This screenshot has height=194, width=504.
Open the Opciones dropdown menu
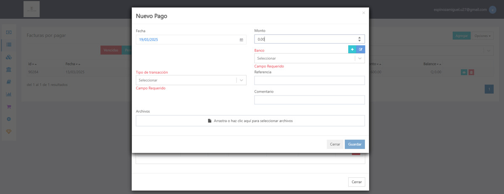483,36
